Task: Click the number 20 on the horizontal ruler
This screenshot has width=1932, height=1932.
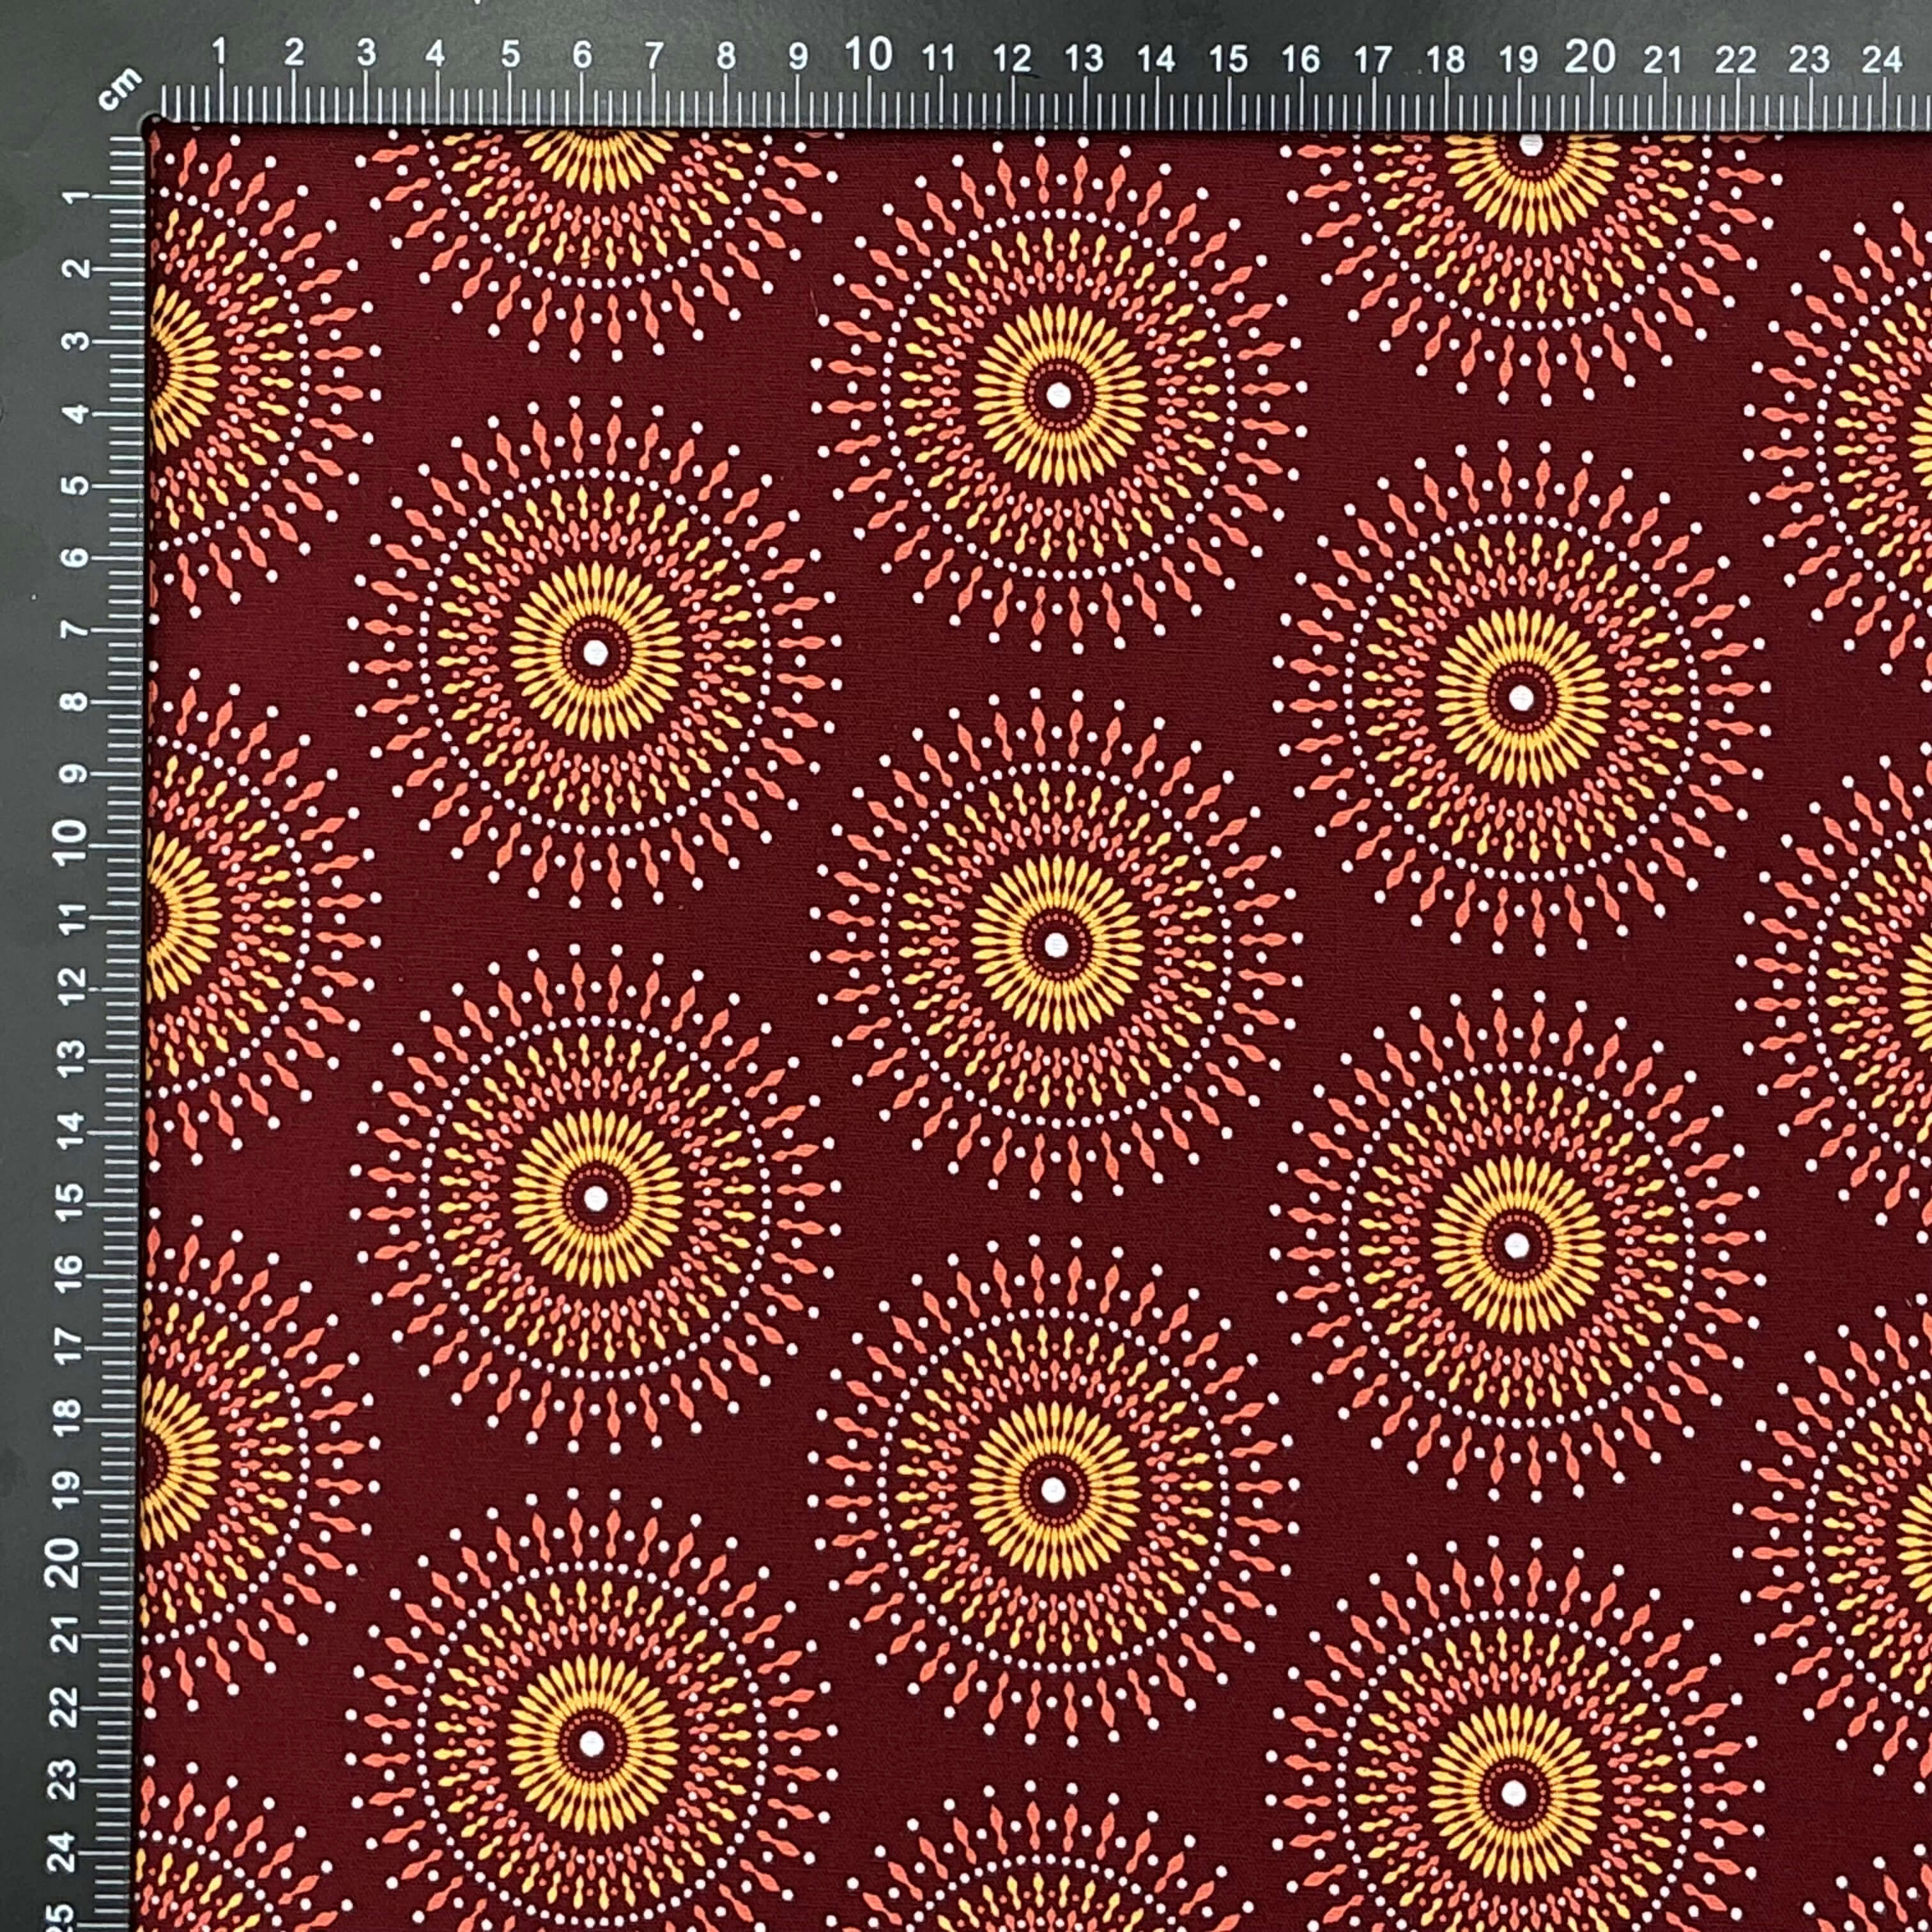Action: 1590,57
